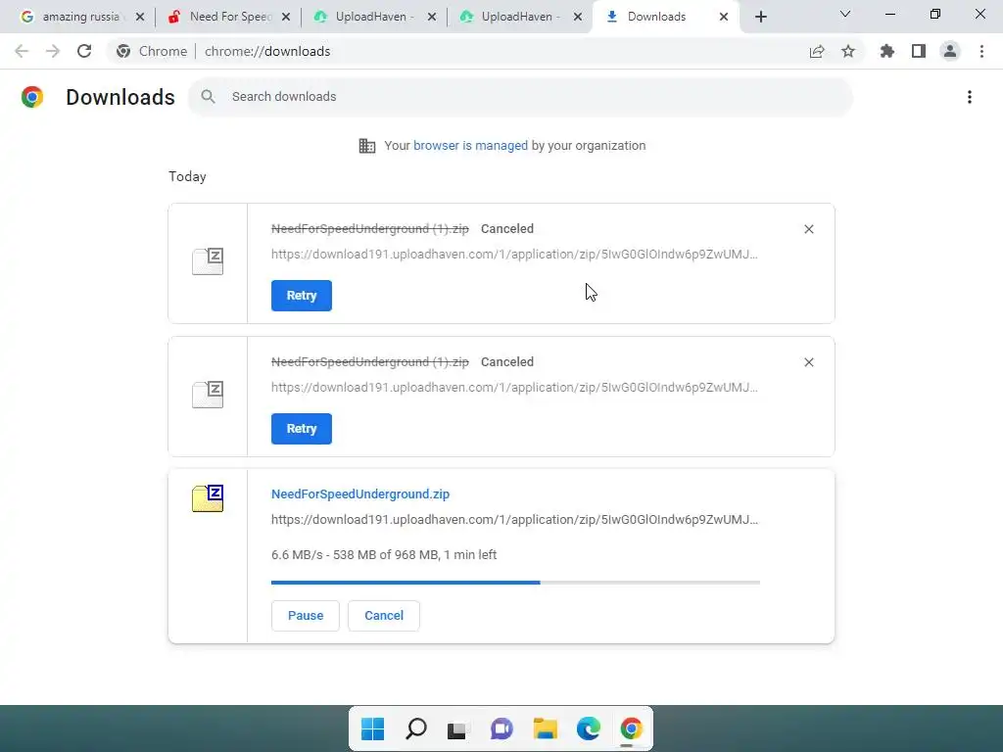Open File Explorer from the taskbar
The image size is (1003, 752).
point(545,728)
